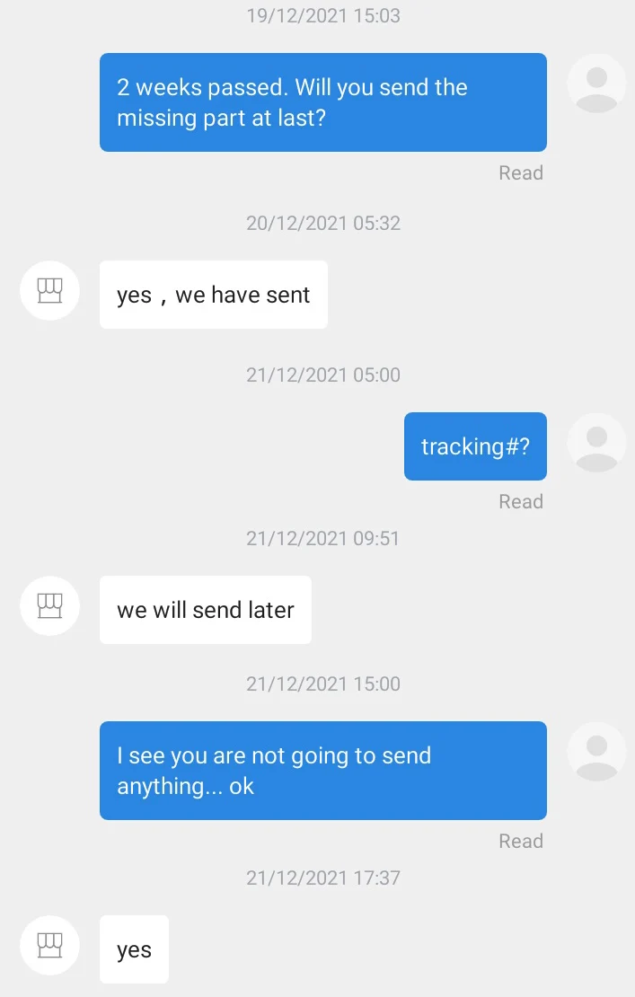635x997 pixels.
Task: Tap the Read status under '2 weeks passed' message
Action: (x=521, y=173)
